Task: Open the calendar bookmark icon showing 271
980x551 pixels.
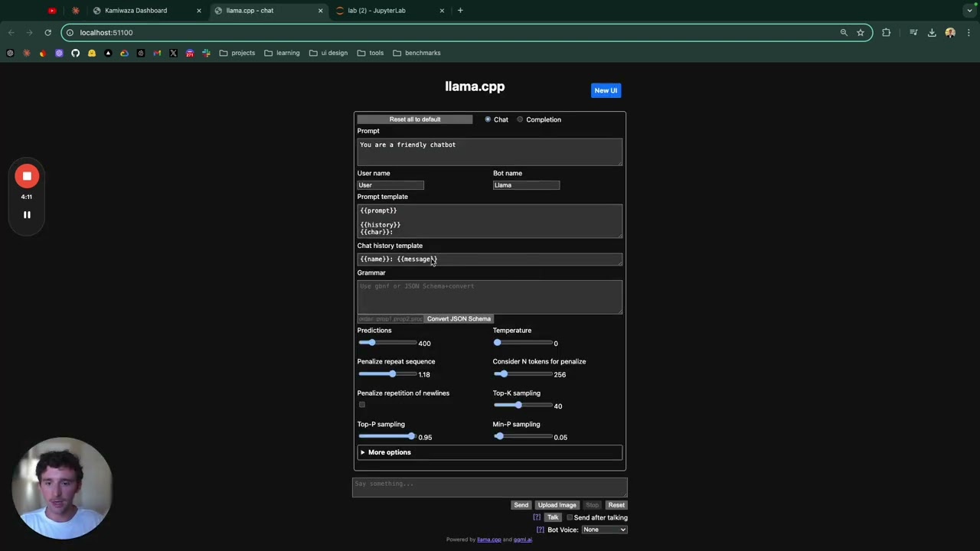Action: pos(190,53)
